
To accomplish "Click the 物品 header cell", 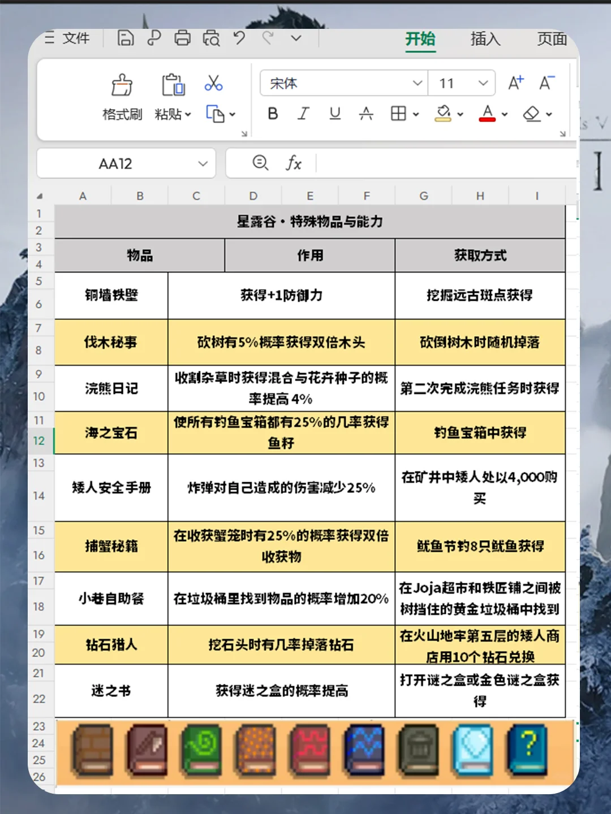I will [140, 256].
